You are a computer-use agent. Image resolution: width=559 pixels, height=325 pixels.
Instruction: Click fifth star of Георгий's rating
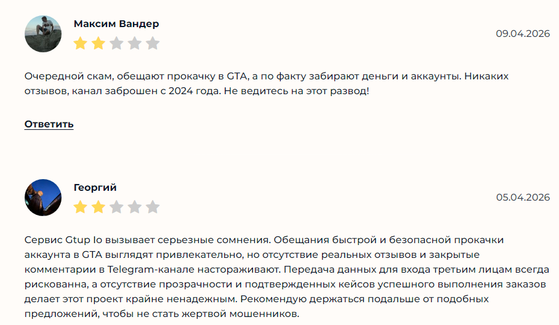pos(153,207)
